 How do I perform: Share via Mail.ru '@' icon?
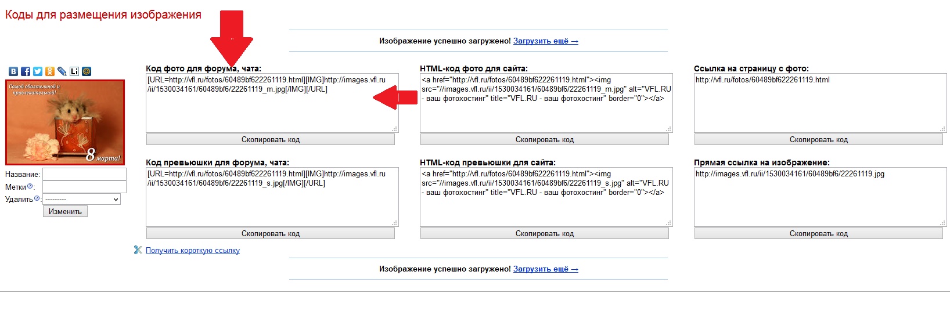87,71
